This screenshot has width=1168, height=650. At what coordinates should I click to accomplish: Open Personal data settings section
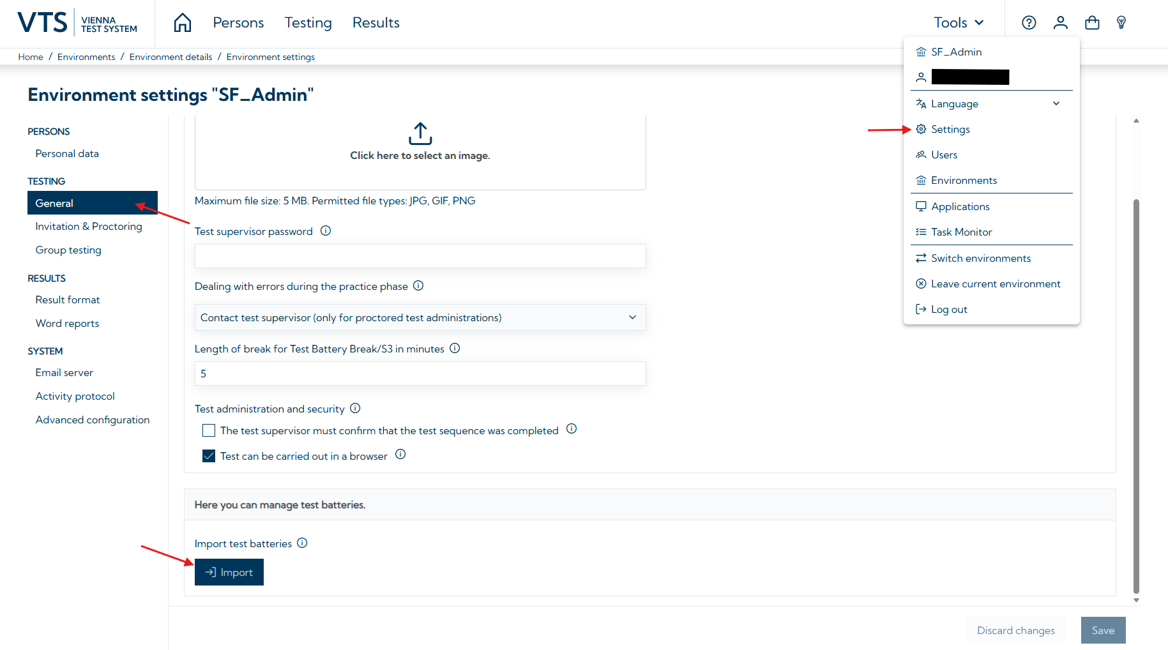point(67,153)
